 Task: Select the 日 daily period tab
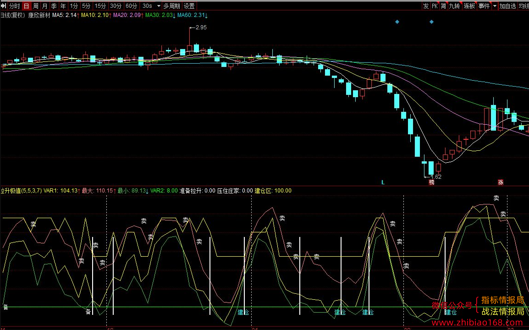26,6
